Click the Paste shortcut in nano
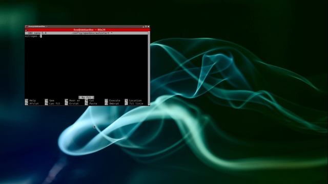Viewport: 328px width, 184px height. coord(91,103)
